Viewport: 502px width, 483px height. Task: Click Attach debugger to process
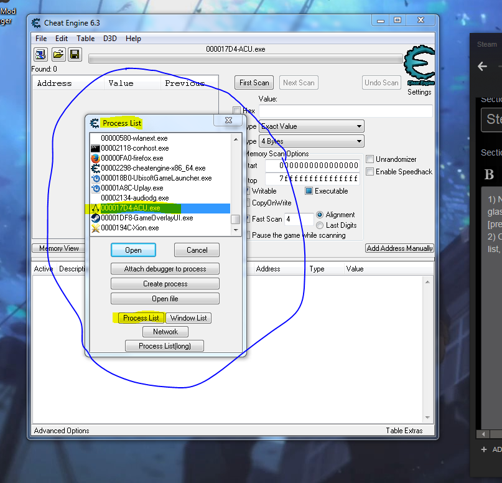click(x=165, y=269)
